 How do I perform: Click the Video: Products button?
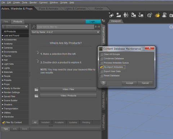pyautogui.click(x=68, y=96)
